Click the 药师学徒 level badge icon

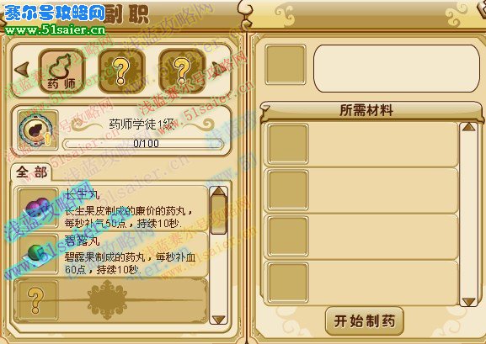[38, 130]
